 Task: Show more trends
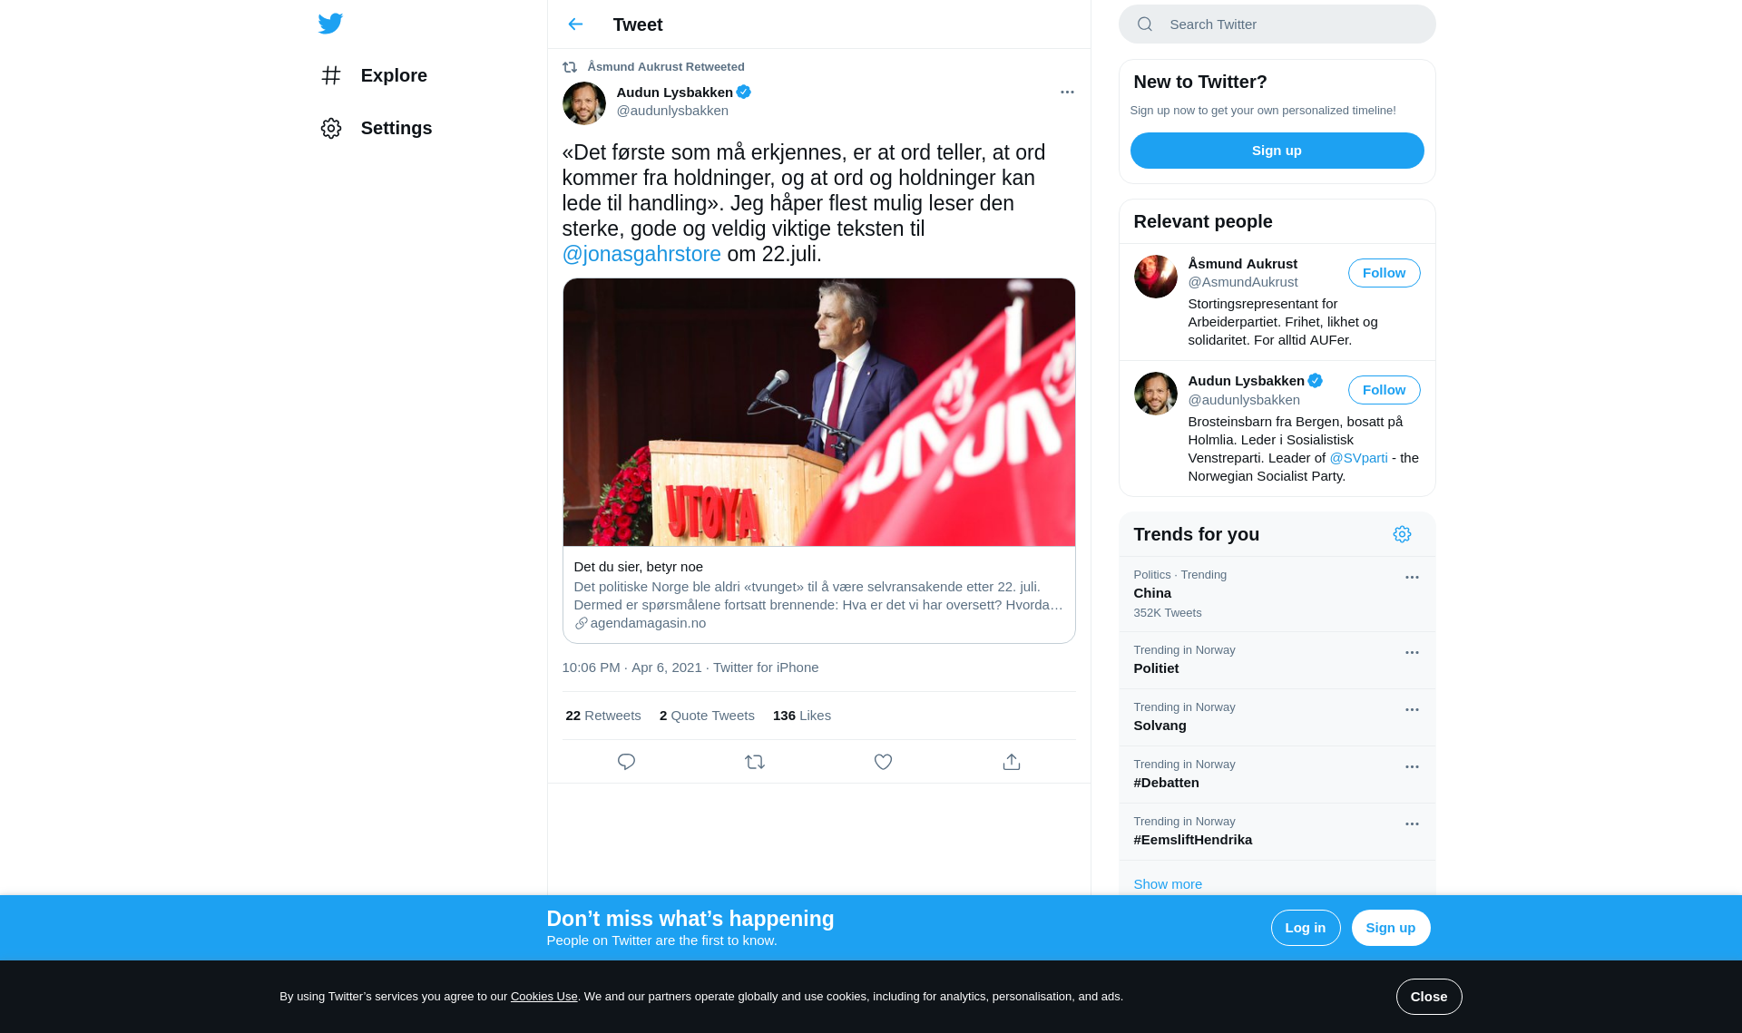click(x=1168, y=884)
